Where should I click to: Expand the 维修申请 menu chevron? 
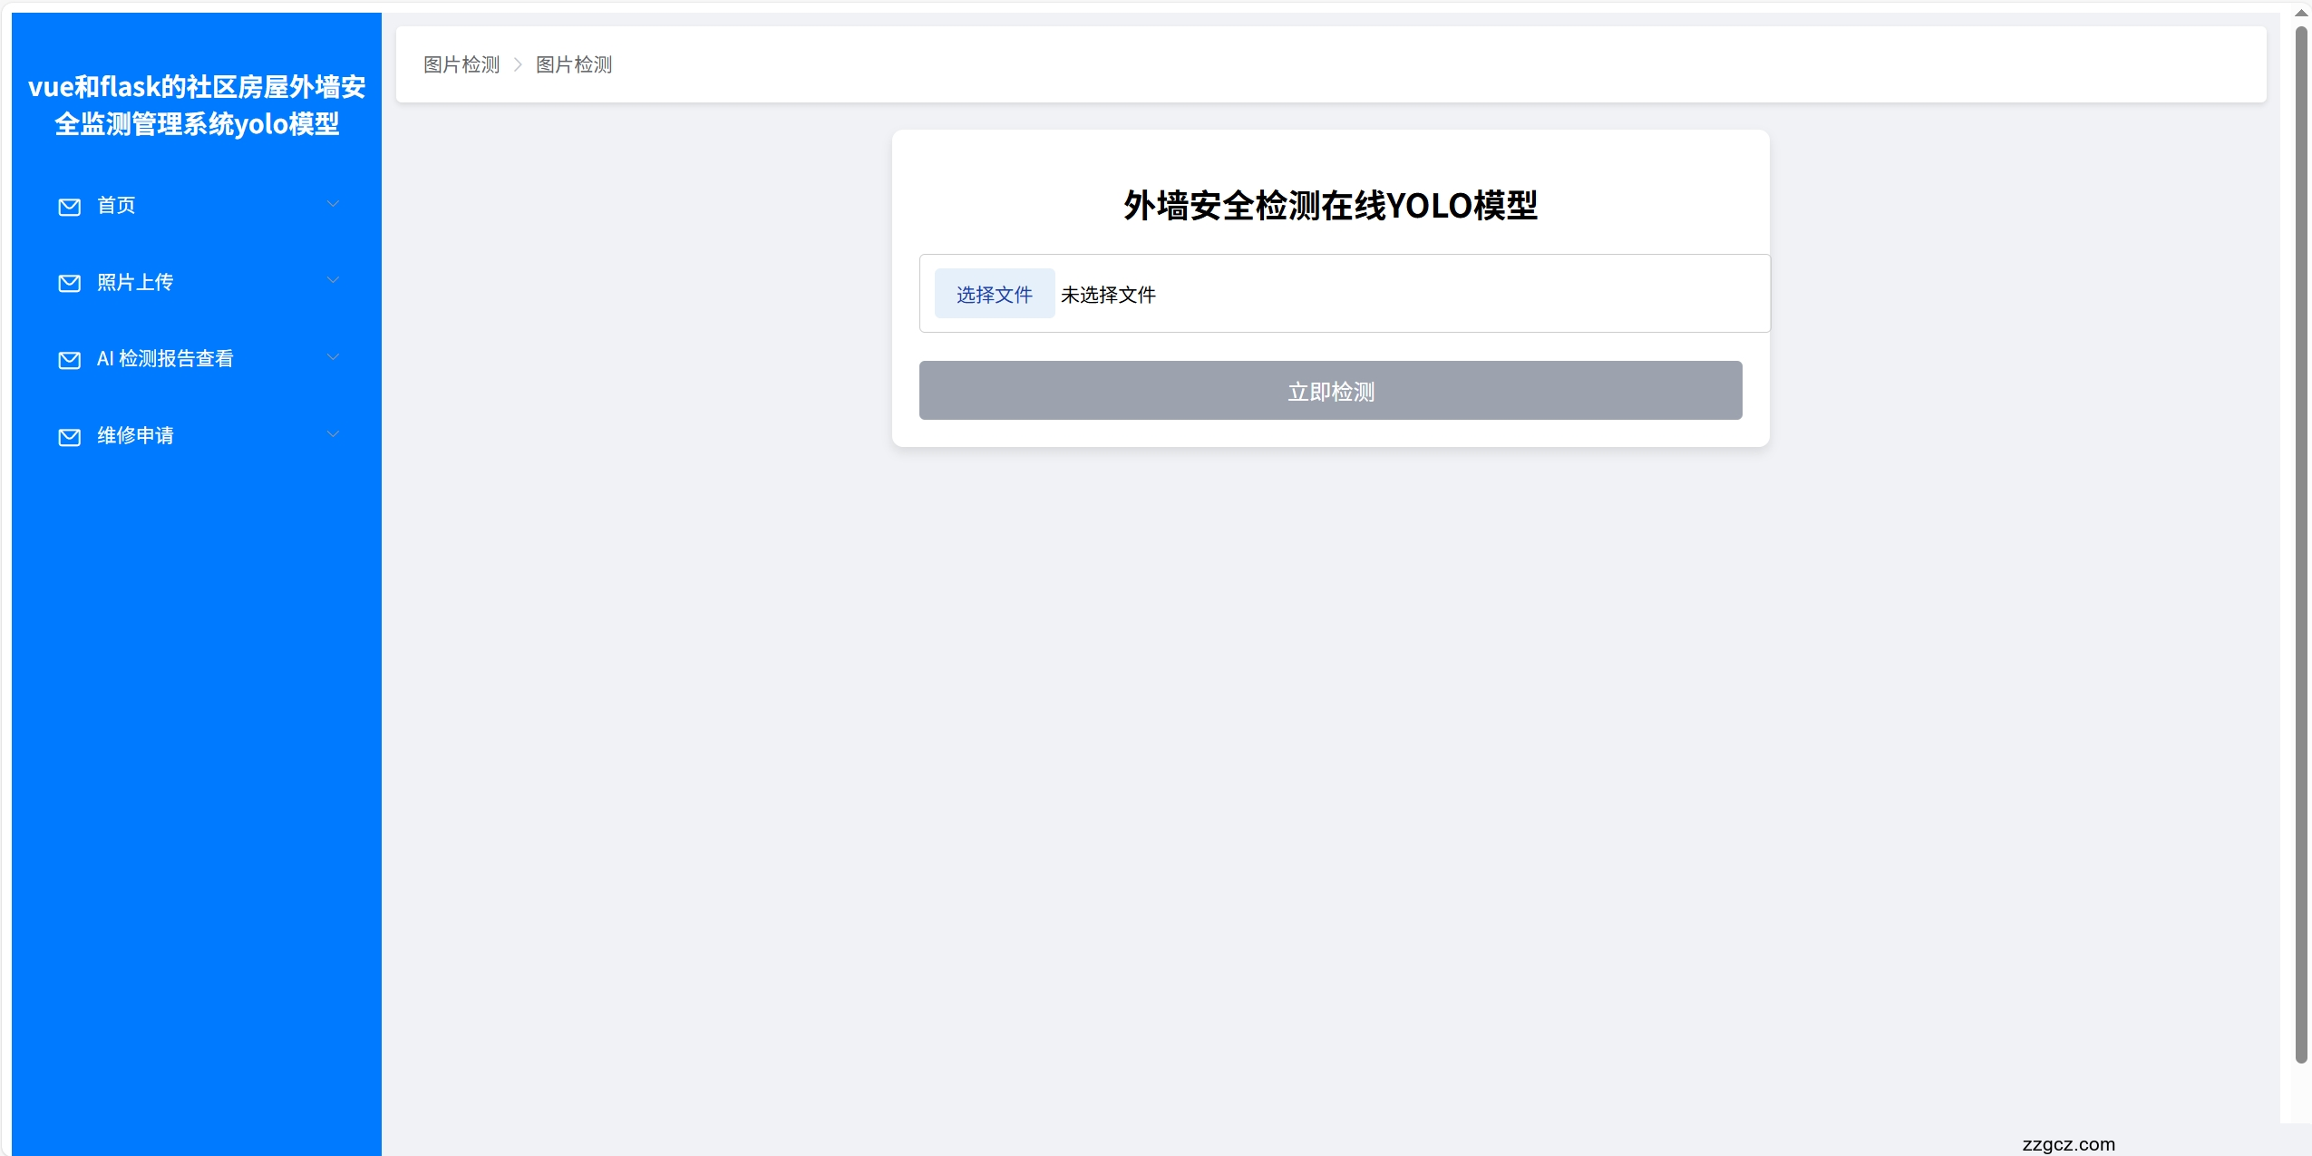[333, 433]
